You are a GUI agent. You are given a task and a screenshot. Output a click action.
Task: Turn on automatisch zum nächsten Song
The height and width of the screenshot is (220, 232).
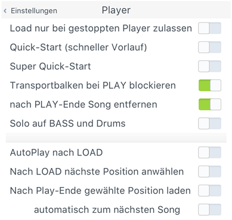pyautogui.click(x=209, y=210)
